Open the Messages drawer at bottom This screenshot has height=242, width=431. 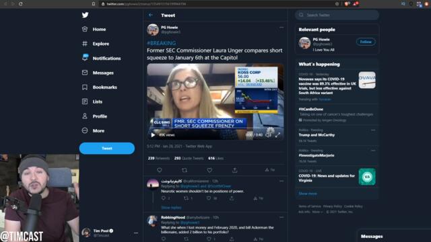pyautogui.click(x=393, y=236)
